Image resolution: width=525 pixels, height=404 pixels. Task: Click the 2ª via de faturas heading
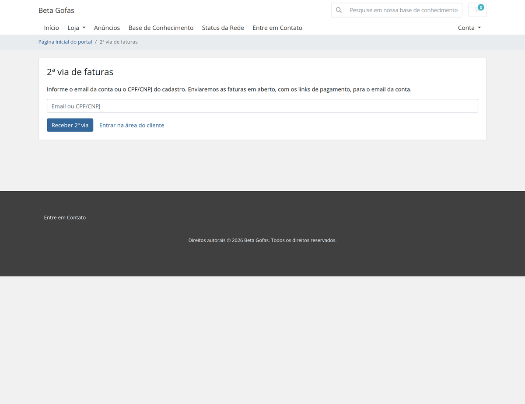click(80, 72)
